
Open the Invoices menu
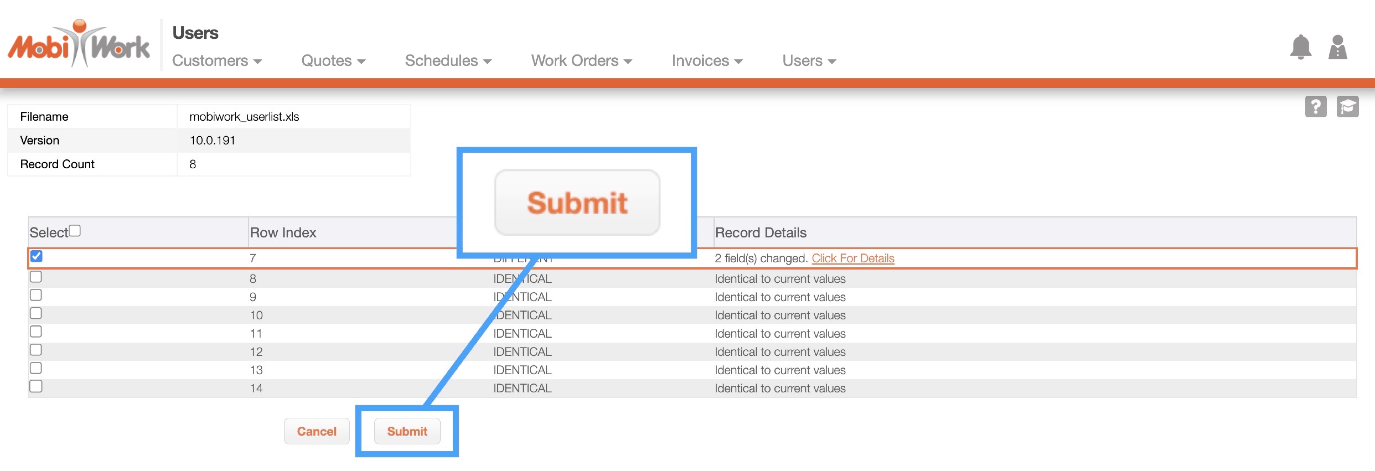click(x=707, y=61)
